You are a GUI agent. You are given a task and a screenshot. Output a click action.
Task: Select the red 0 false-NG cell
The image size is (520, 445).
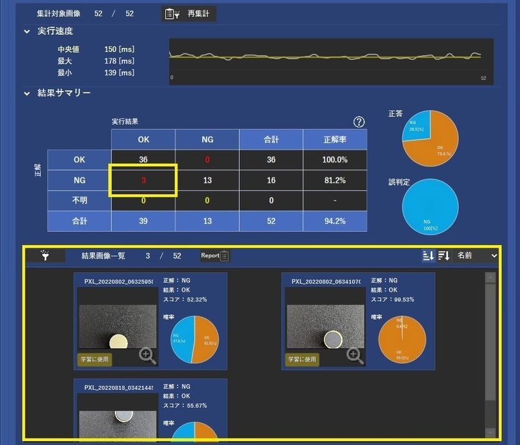click(207, 160)
